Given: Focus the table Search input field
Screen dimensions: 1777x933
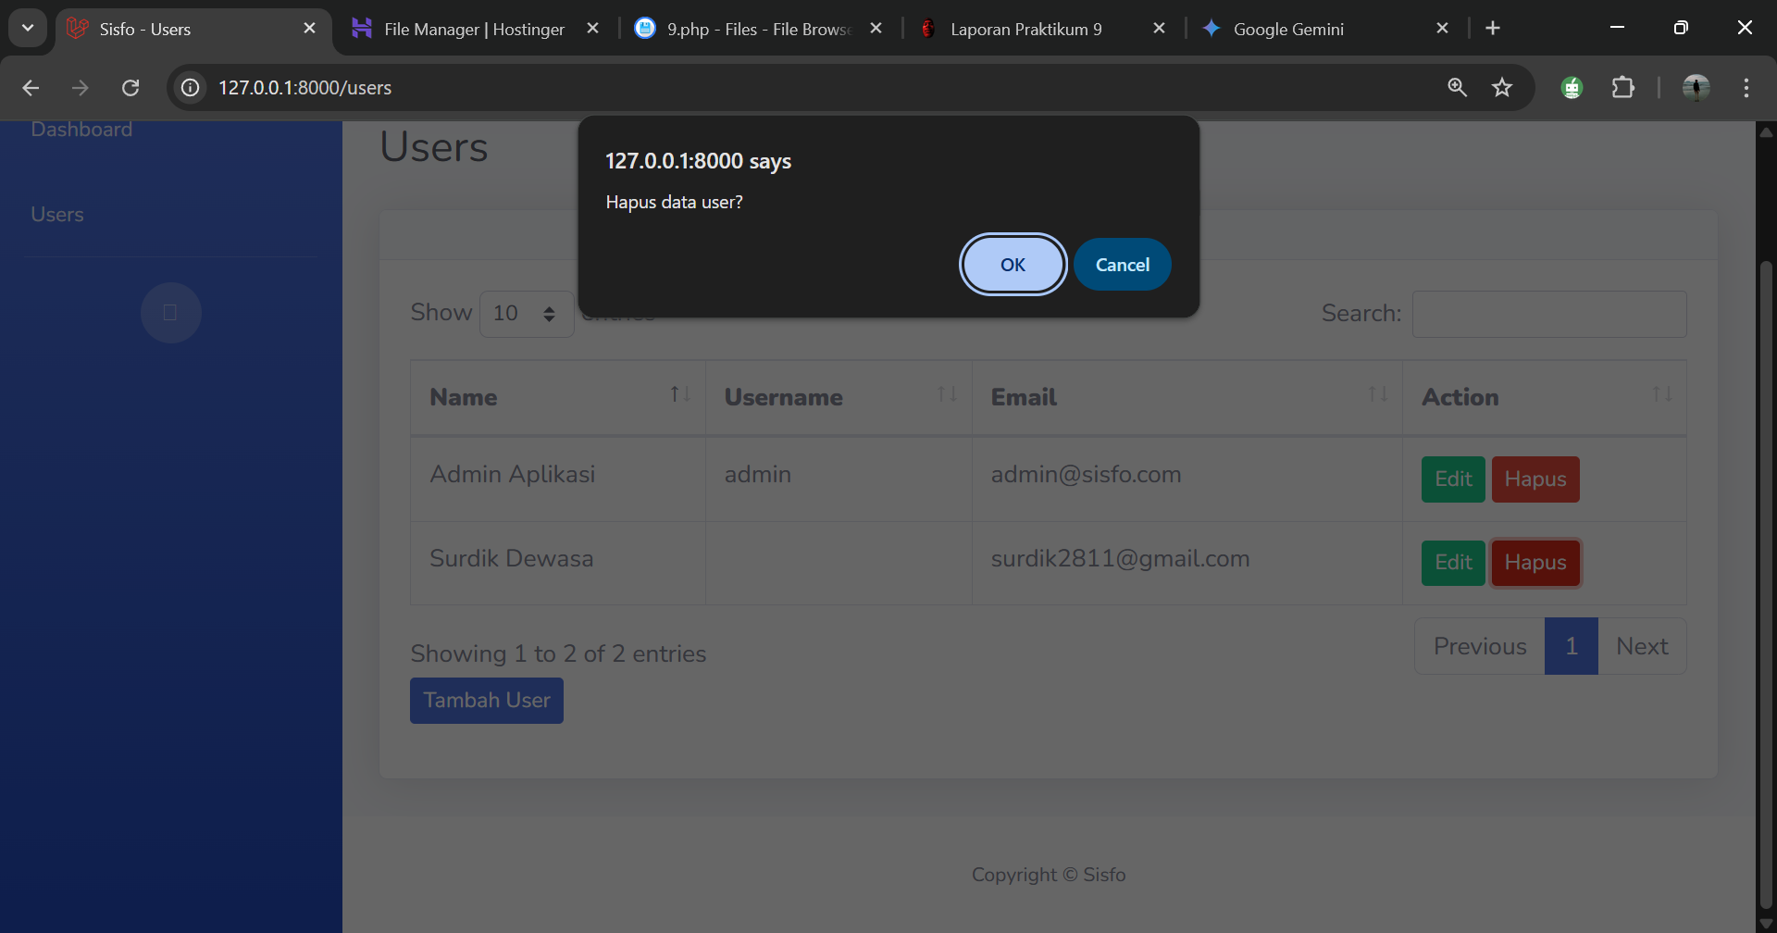Looking at the screenshot, I should click(1548, 315).
